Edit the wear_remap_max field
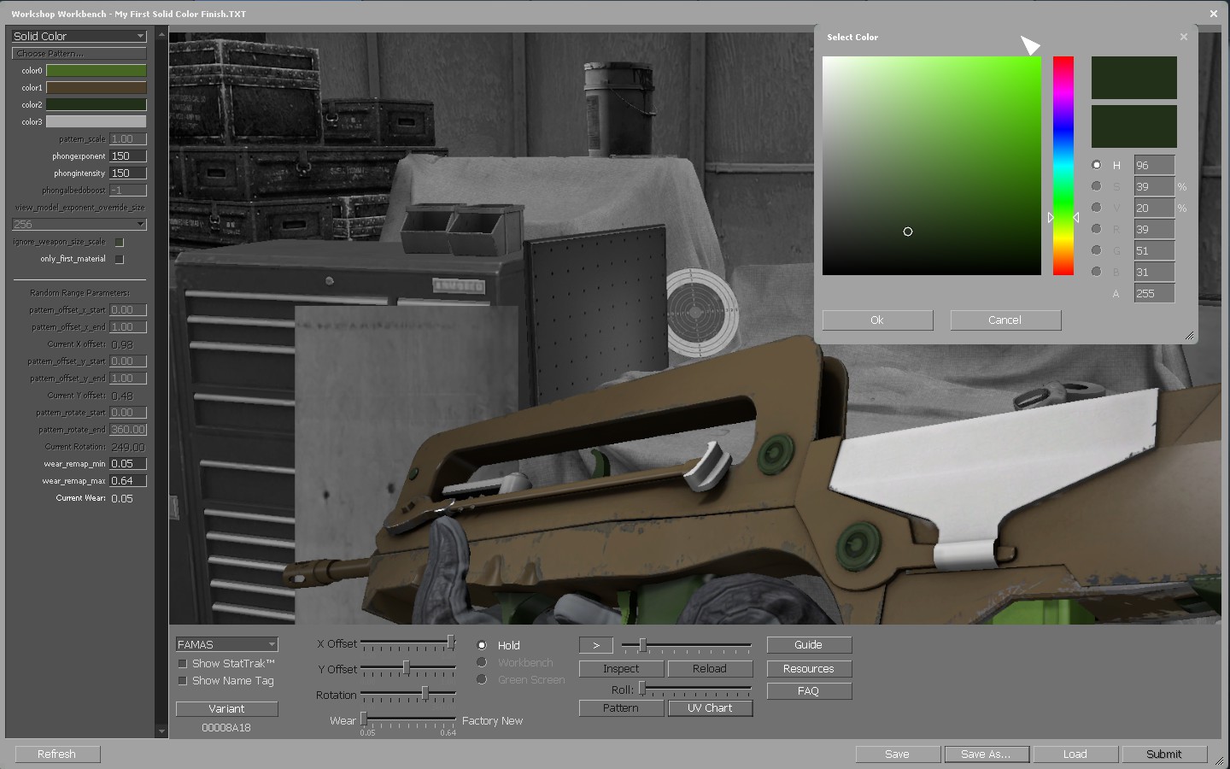1230x769 pixels. coord(128,480)
